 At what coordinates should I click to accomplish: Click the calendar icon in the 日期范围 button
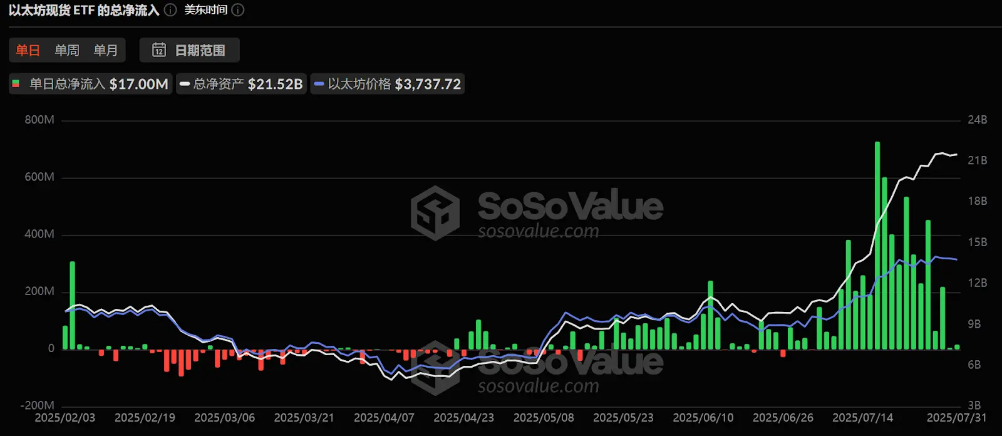[x=159, y=50]
